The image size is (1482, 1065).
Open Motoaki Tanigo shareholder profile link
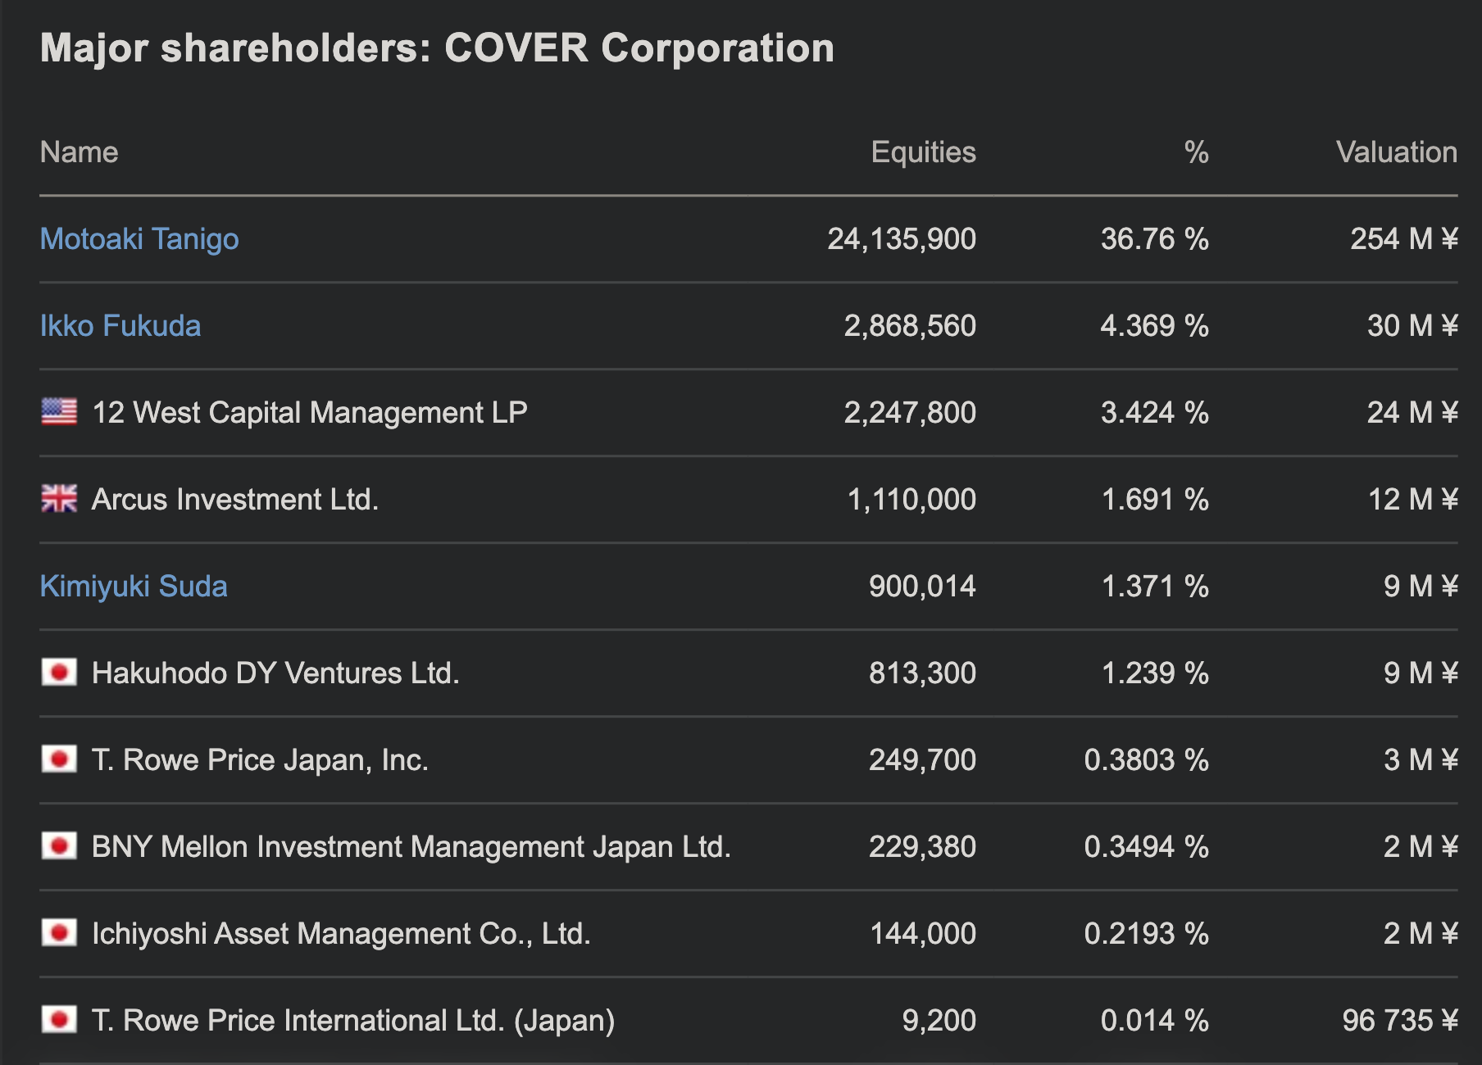[139, 239]
